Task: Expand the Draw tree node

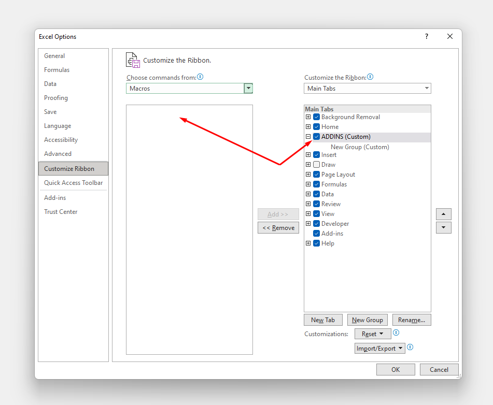Action: click(x=308, y=164)
